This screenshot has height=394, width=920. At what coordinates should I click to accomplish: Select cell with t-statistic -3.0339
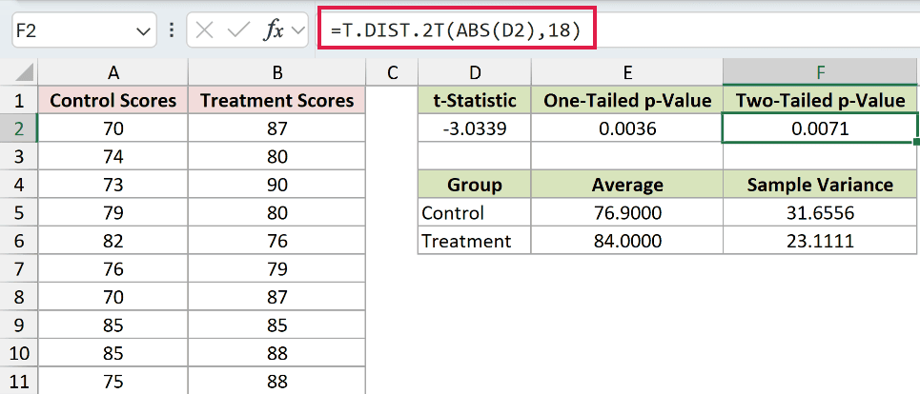click(475, 128)
